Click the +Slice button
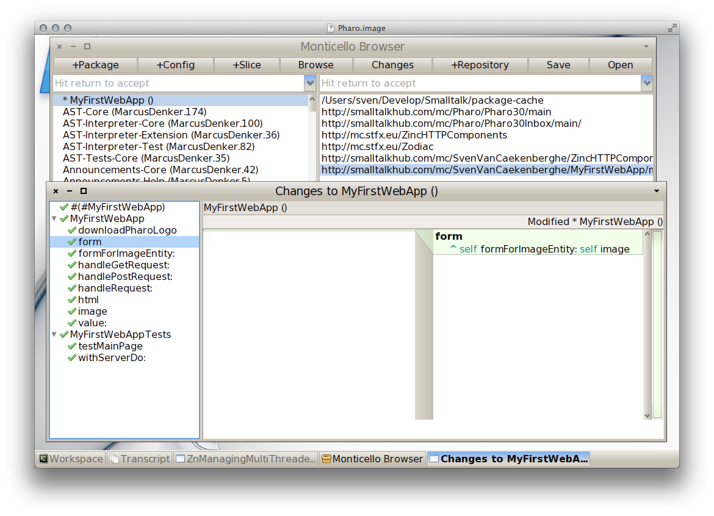 coord(247,65)
